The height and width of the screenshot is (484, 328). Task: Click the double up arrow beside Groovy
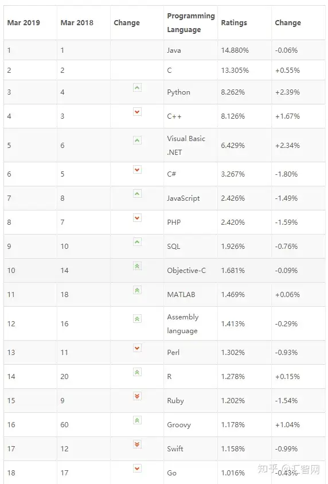tap(137, 420)
